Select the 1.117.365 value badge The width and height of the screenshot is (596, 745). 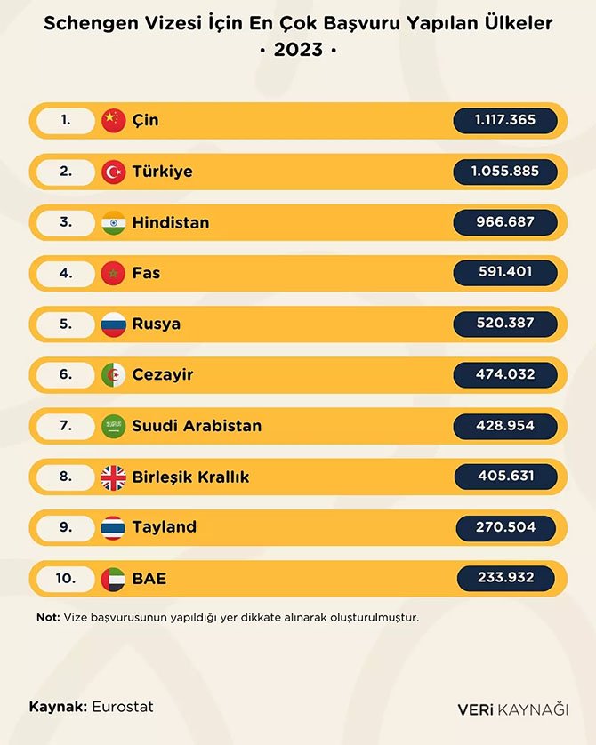pos(505,120)
